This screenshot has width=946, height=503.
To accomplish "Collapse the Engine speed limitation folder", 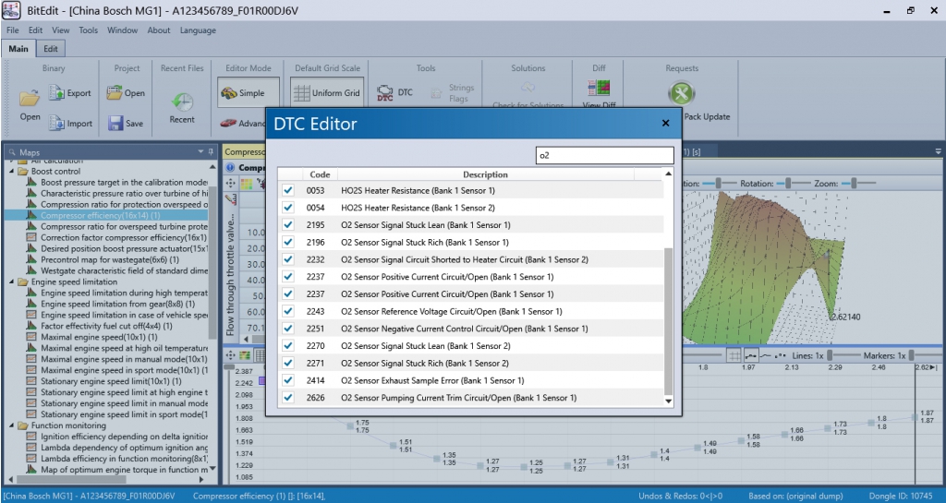I will click(11, 281).
